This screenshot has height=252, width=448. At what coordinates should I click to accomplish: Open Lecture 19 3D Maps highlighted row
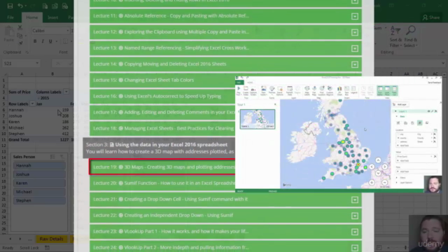(x=162, y=167)
